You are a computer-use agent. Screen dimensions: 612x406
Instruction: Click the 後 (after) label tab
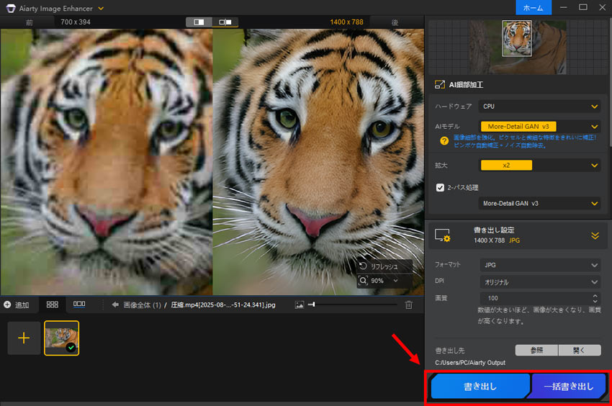coord(395,22)
